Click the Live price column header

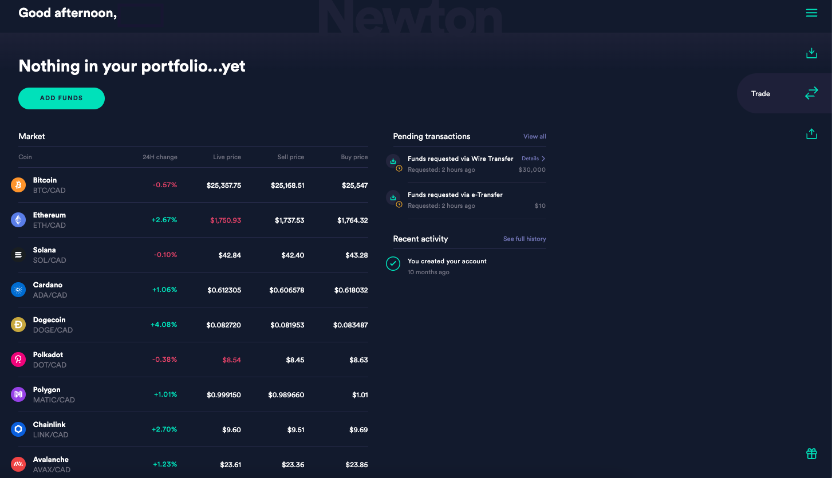point(227,157)
